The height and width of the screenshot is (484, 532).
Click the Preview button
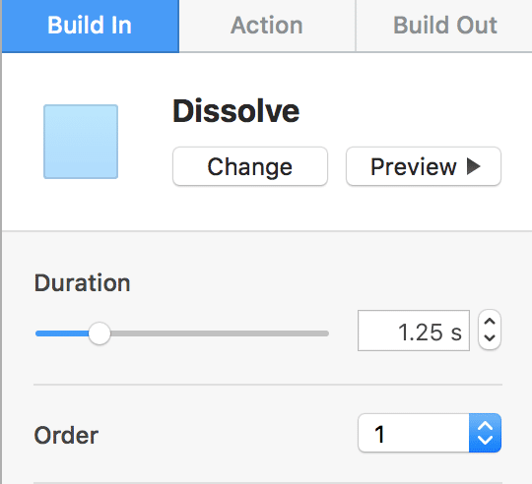tap(424, 166)
